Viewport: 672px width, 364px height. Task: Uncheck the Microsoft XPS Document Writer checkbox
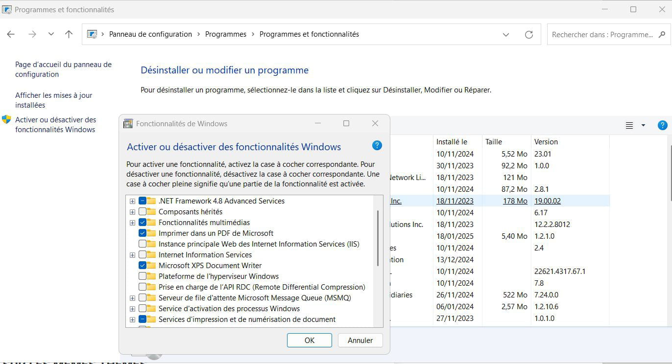pos(143,266)
